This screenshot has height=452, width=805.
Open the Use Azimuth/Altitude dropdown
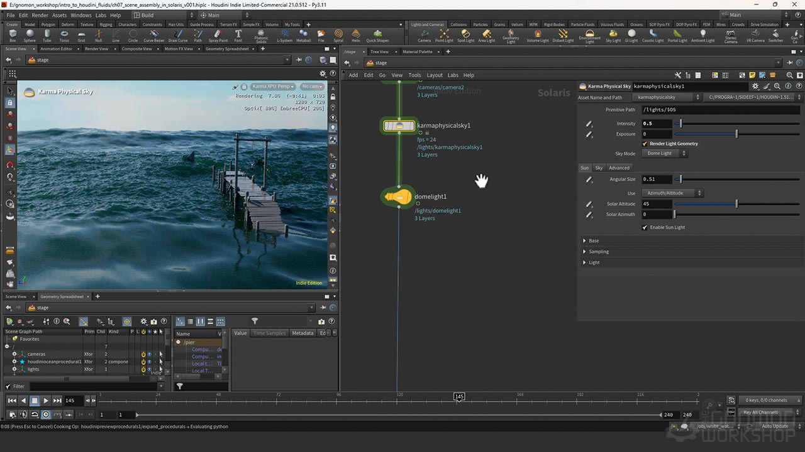[673, 193]
